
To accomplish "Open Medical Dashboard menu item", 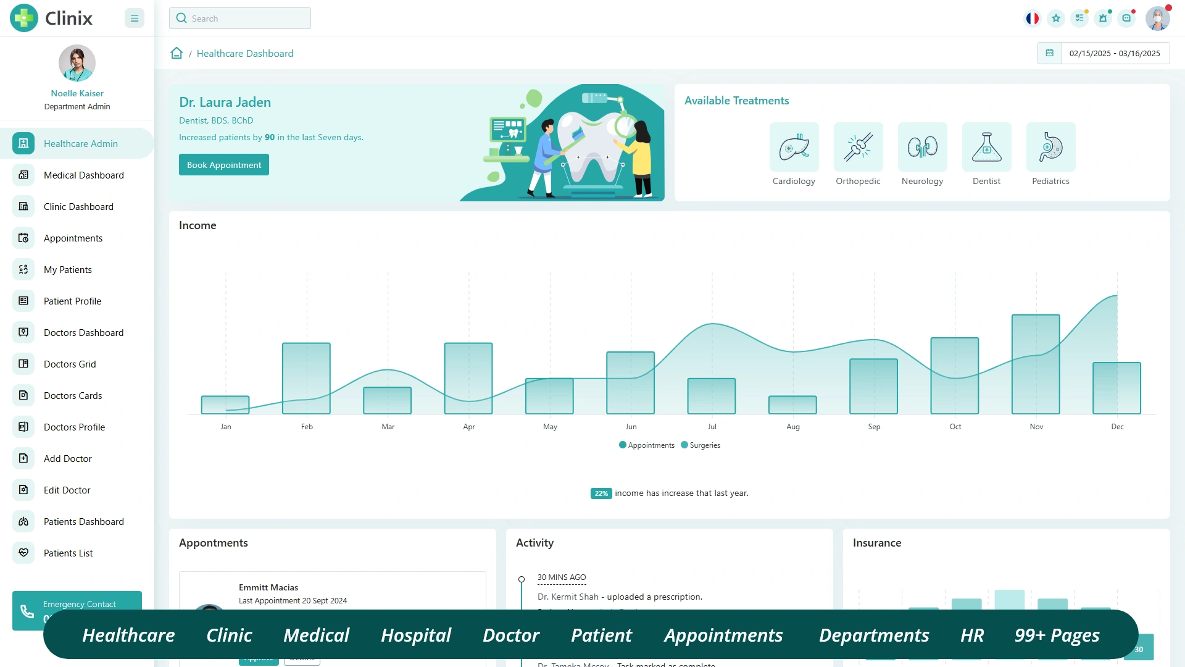I will [x=77, y=175].
